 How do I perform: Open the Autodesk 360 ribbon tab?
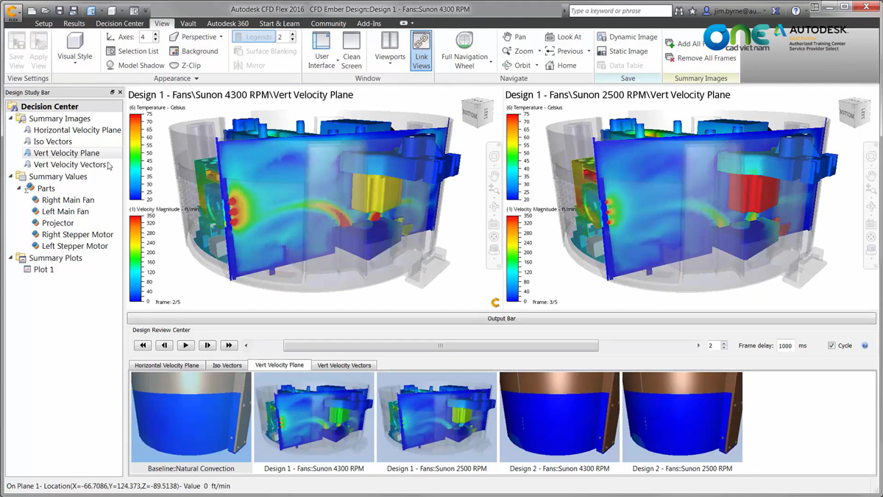click(x=227, y=24)
